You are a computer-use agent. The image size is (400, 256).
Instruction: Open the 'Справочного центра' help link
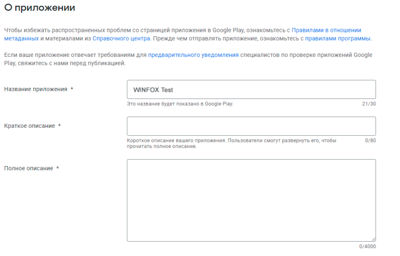121,38
